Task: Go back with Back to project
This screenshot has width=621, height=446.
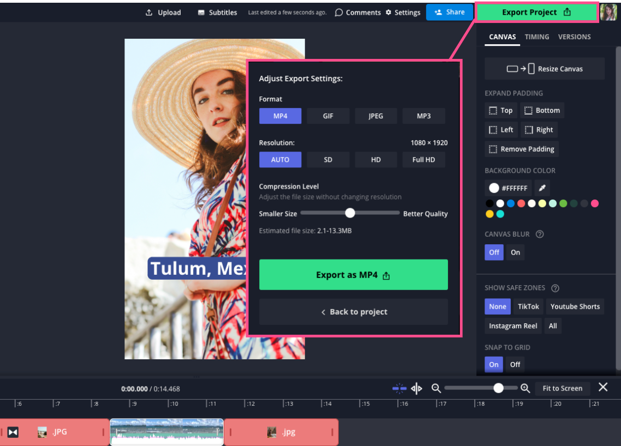Action: pyautogui.click(x=353, y=312)
